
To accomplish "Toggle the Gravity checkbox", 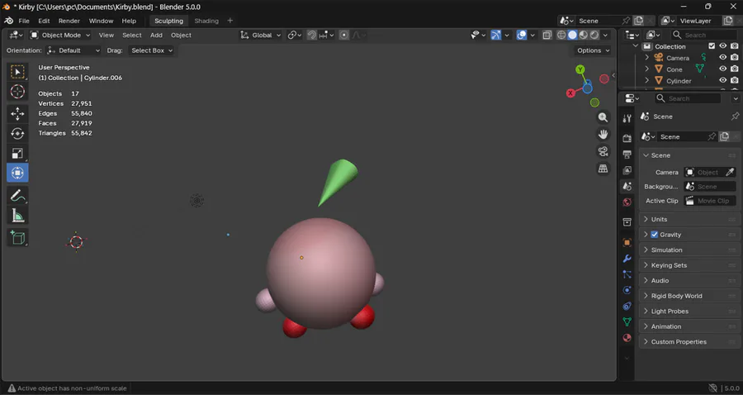I will [655, 235].
